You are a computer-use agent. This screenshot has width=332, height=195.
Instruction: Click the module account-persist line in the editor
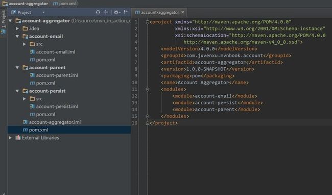[x=218, y=103]
